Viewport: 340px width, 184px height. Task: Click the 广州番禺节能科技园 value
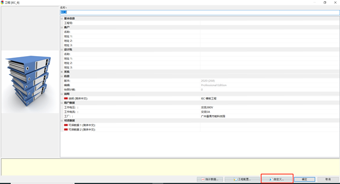tap(213, 117)
